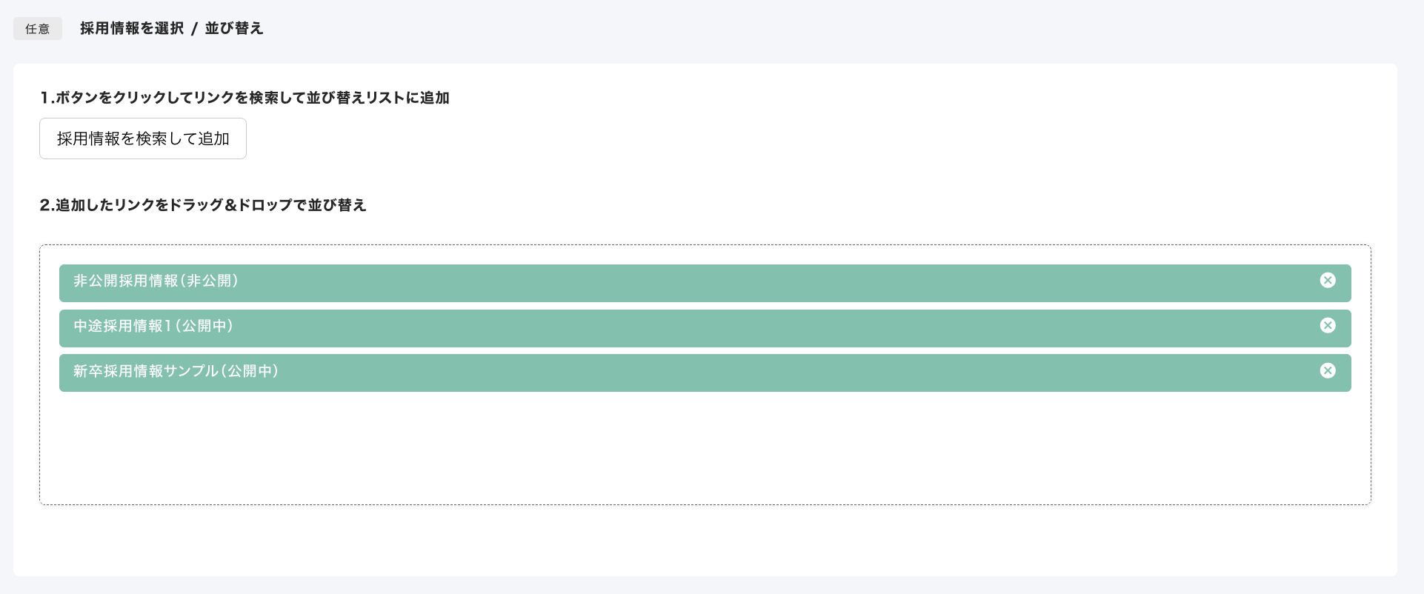Image resolution: width=1424 pixels, height=594 pixels.
Task: Click empty space inside the dashed sort area
Action: tap(704, 452)
